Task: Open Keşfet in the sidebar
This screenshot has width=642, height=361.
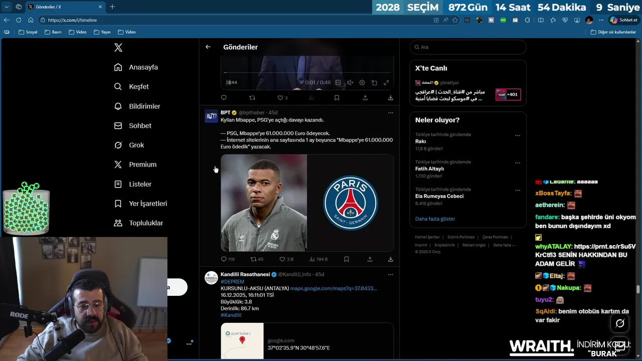Action: coord(131,87)
